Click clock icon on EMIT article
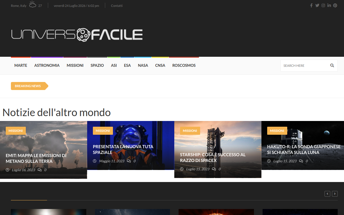344x215 pixels. click(x=7, y=170)
